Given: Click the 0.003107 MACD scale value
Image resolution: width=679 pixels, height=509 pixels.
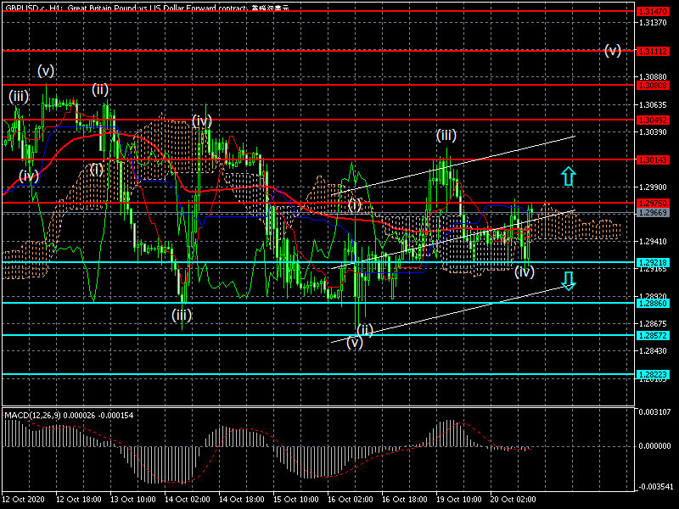Looking at the screenshot, I should (x=657, y=411).
